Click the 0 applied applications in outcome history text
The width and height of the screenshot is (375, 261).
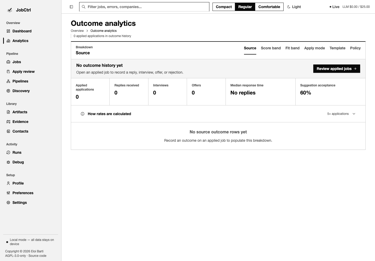[x=102, y=36]
